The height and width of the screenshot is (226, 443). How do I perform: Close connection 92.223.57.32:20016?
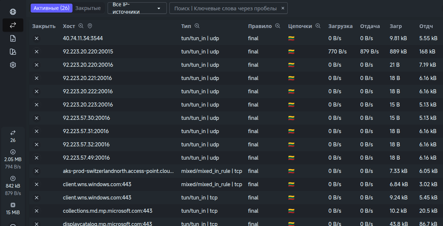tap(37, 144)
